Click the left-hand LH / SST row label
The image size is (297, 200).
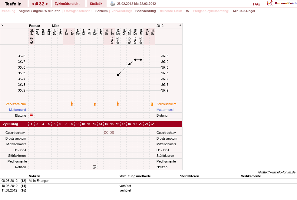20,150
